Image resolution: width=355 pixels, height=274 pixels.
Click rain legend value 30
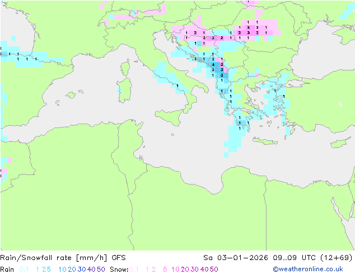tap(82, 270)
